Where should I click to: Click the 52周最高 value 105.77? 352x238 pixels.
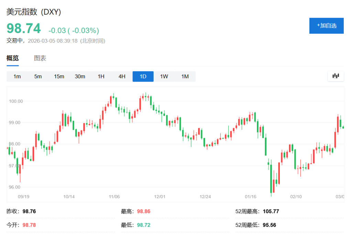click(x=271, y=211)
